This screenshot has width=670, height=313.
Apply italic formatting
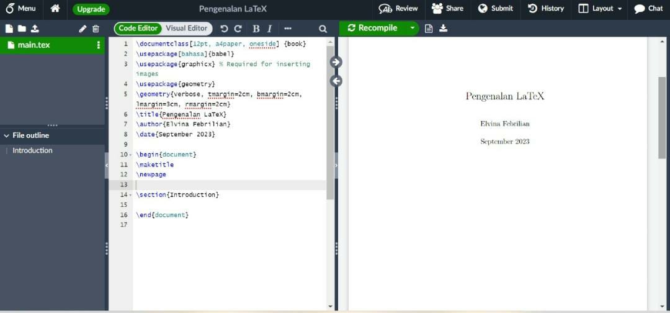point(270,29)
